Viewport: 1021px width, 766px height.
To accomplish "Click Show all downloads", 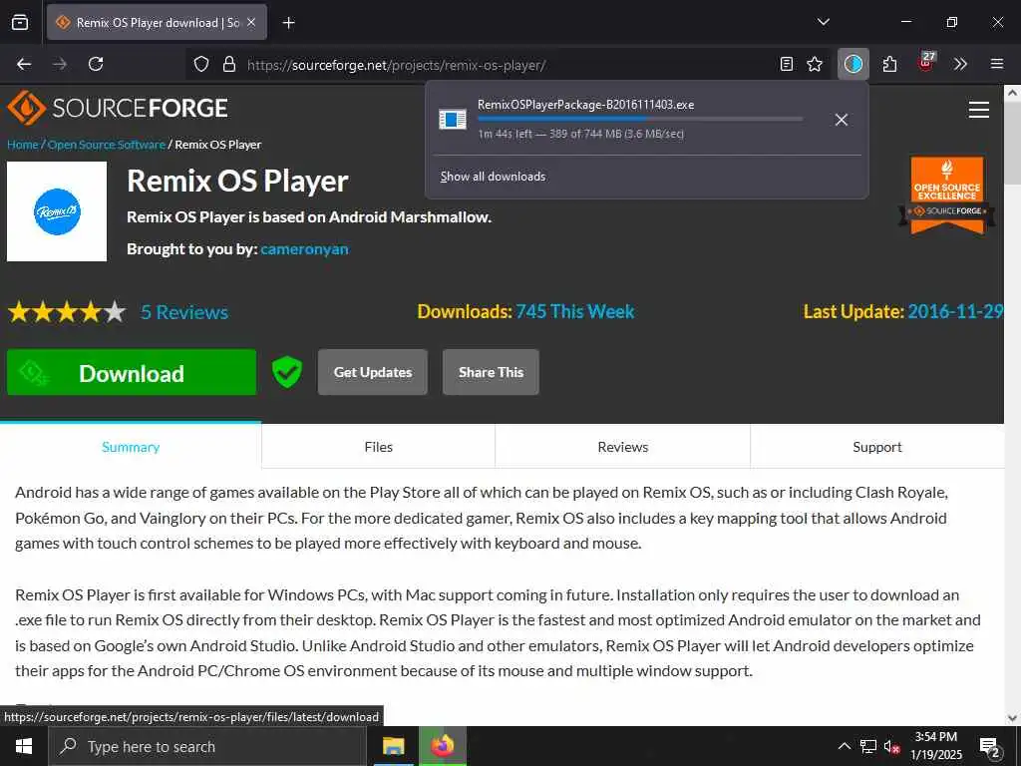I will 493,177.
